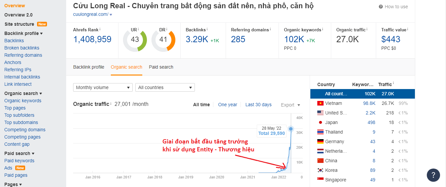Select the One year range
Viewport: 446px width, 187px height.
coord(228,105)
